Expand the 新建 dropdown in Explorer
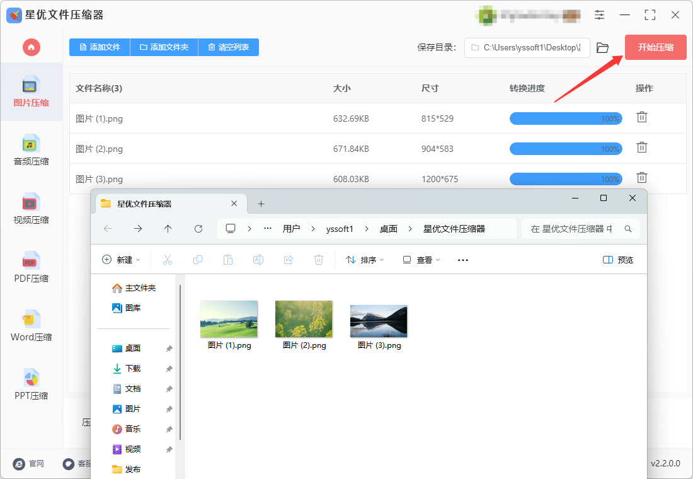This screenshot has height=479, width=693. (x=121, y=260)
